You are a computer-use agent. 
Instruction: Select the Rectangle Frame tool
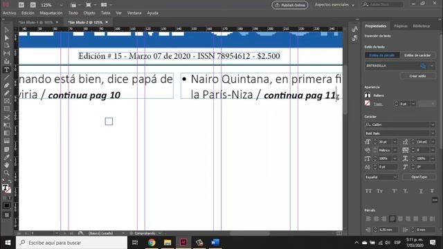7,101
